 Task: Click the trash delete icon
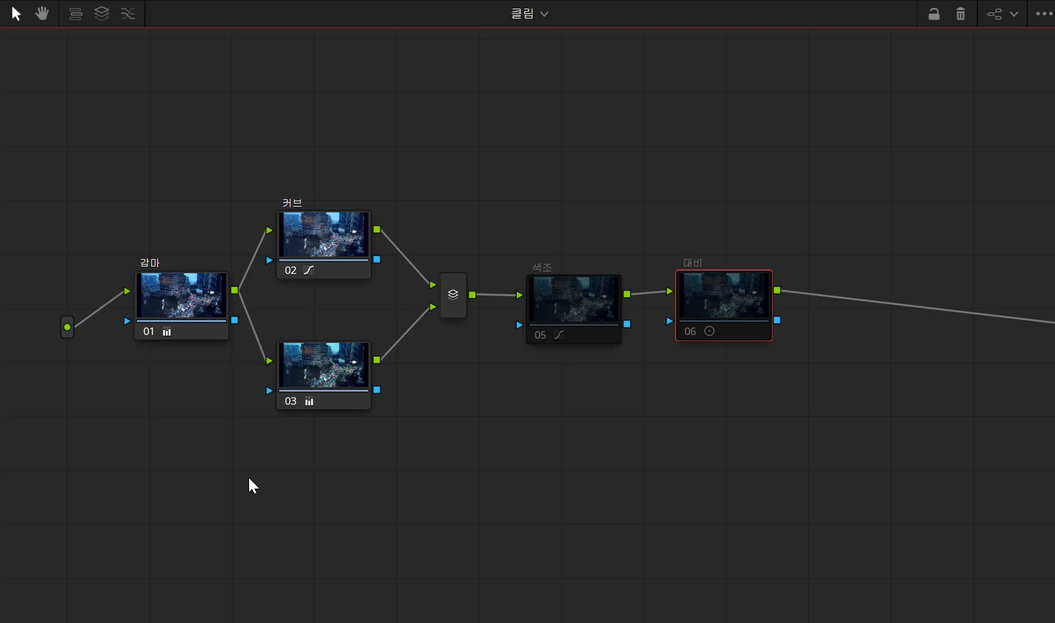point(961,14)
